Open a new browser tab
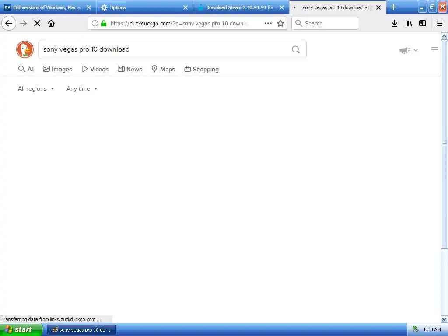This screenshot has width=448, height=336. coord(393,7)
